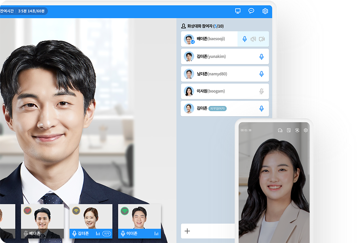This screenshot has height=243, width=357.
Task: Toggle 배더존(baesooji) microphone icon
Action: point(245,39)
